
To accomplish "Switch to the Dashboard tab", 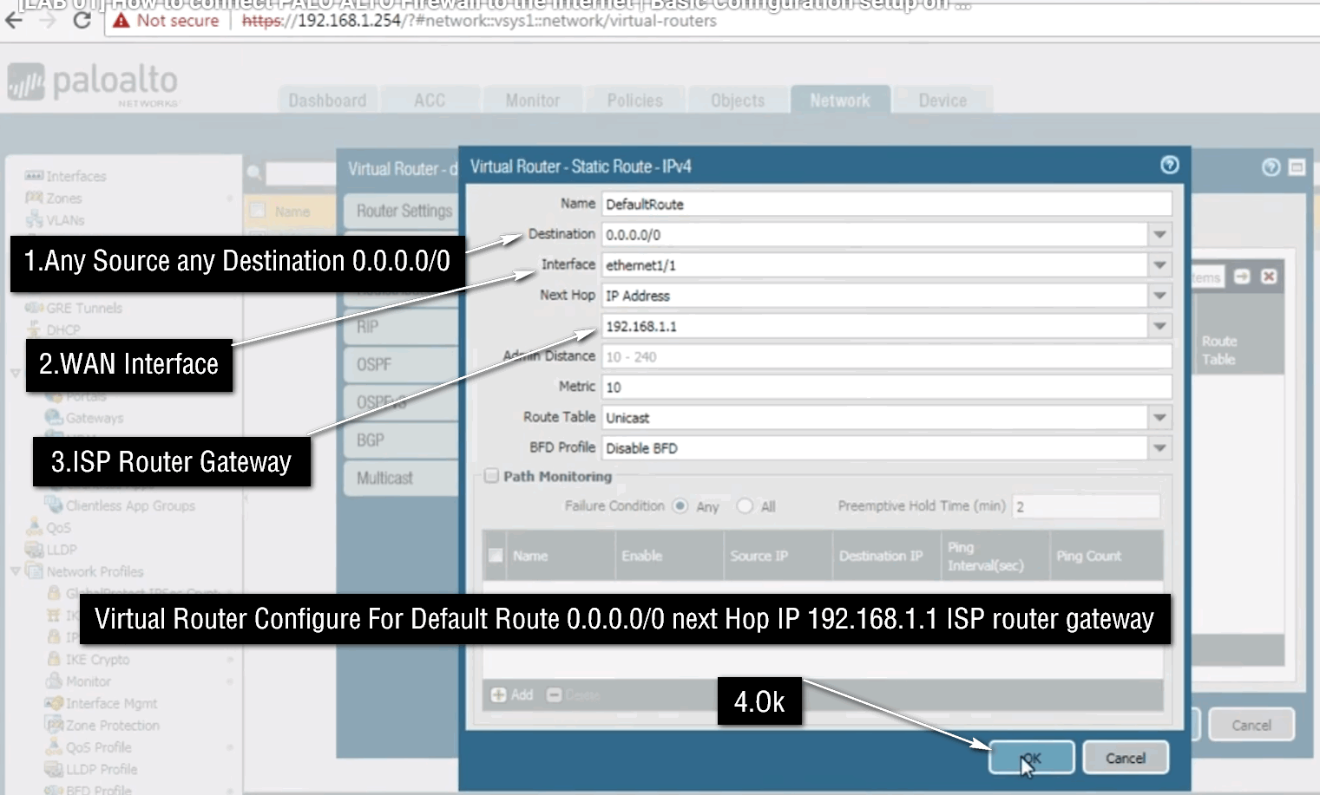I will click(x=327, y=101).
